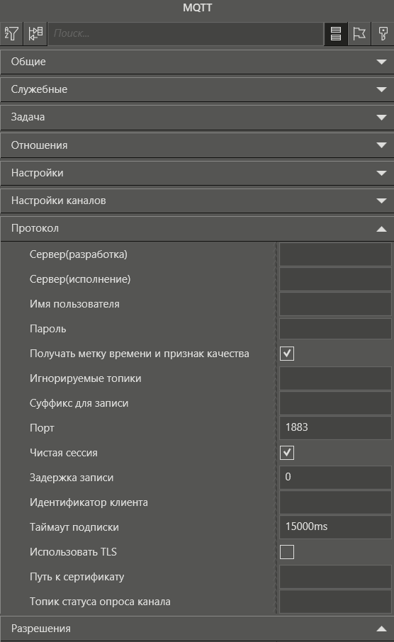Select the Задержка записи property label
394x642 pixels.
pos(72,478)
